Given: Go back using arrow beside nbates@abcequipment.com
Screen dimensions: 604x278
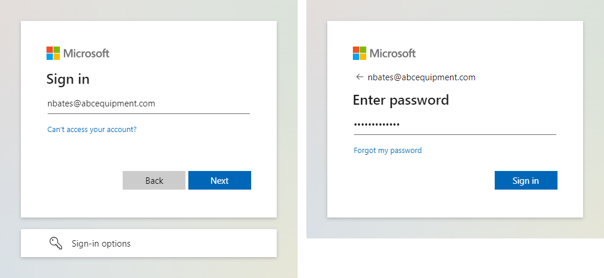Looking at the screenshot, I should 360,77.
